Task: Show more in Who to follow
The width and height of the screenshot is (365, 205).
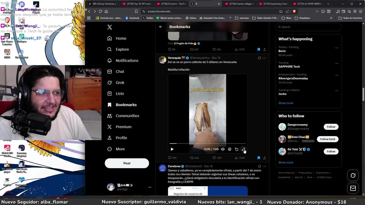Action: coord(286,163)
